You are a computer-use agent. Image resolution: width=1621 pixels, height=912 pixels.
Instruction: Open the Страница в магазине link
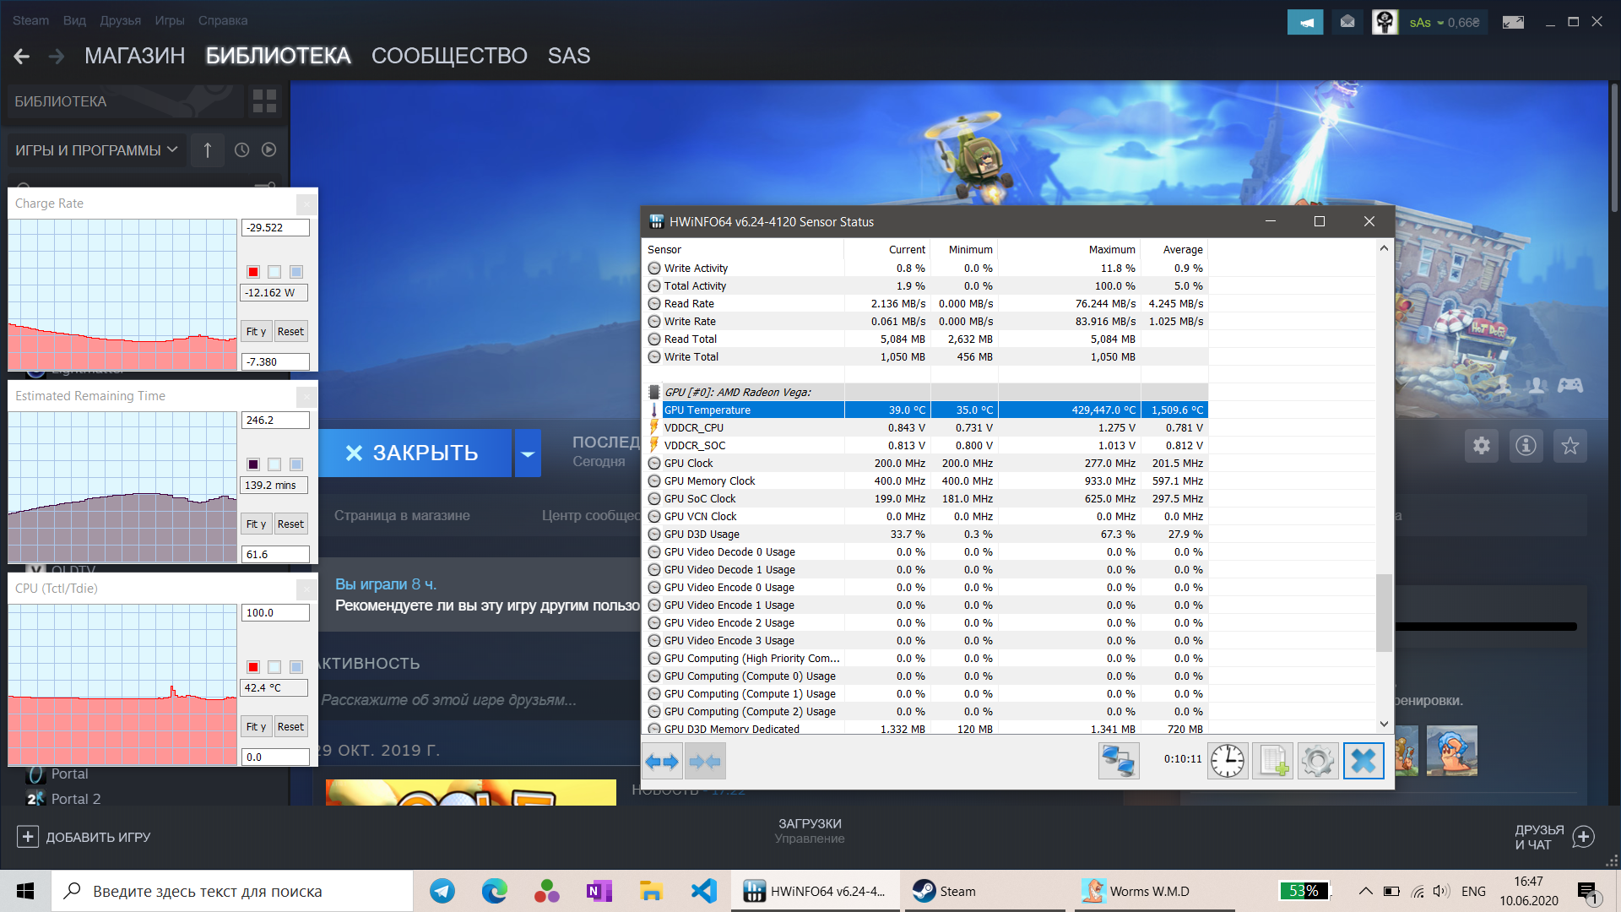coord(402,516)
